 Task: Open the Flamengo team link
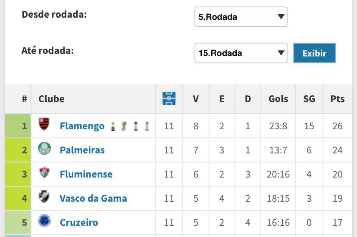(x=82, y=126)
